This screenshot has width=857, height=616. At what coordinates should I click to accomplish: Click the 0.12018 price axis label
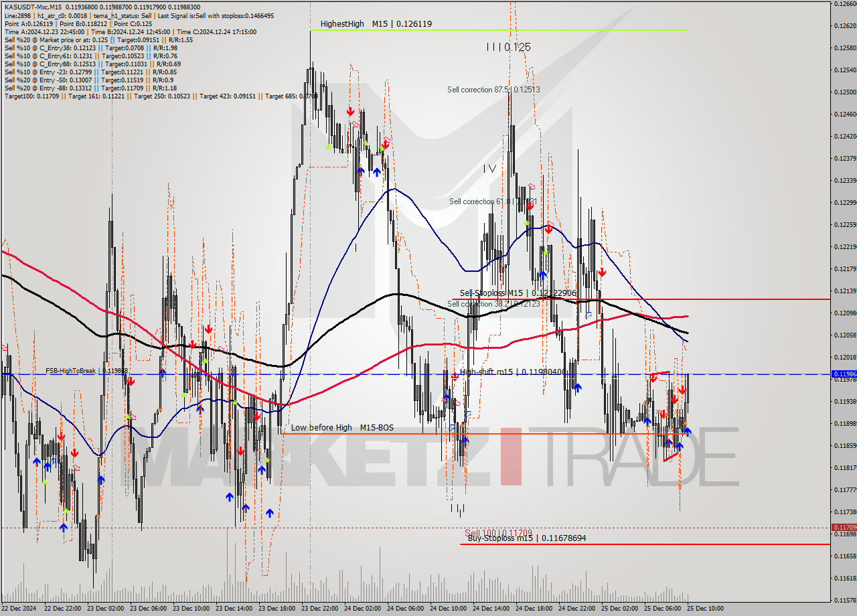(x=845, y=357)
